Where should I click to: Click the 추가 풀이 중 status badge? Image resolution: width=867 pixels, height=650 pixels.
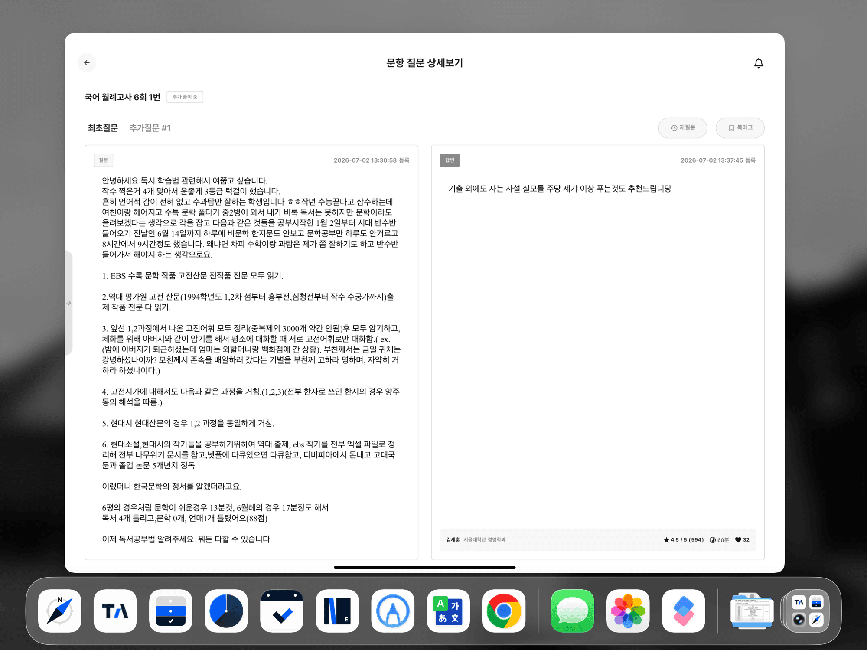pyautogui.click(x=185, y=97)
